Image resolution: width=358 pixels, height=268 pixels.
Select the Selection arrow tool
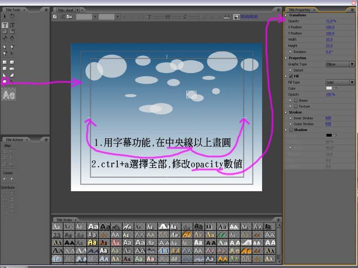tap(5, 16)
